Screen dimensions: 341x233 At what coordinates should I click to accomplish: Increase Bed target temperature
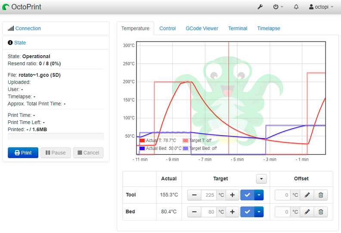pyautogui.click(x=232, y=212)
